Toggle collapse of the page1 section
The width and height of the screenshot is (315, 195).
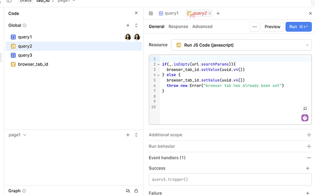coord(136,135)
